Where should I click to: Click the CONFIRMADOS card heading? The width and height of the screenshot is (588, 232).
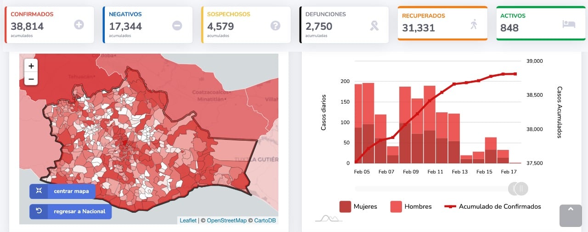32,14
